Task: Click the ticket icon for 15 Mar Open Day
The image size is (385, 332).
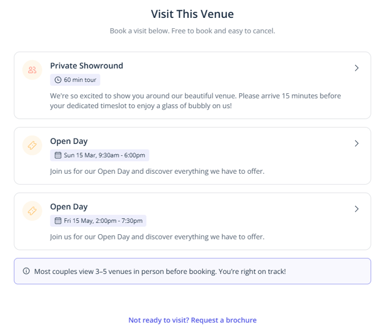Action: 32,146
